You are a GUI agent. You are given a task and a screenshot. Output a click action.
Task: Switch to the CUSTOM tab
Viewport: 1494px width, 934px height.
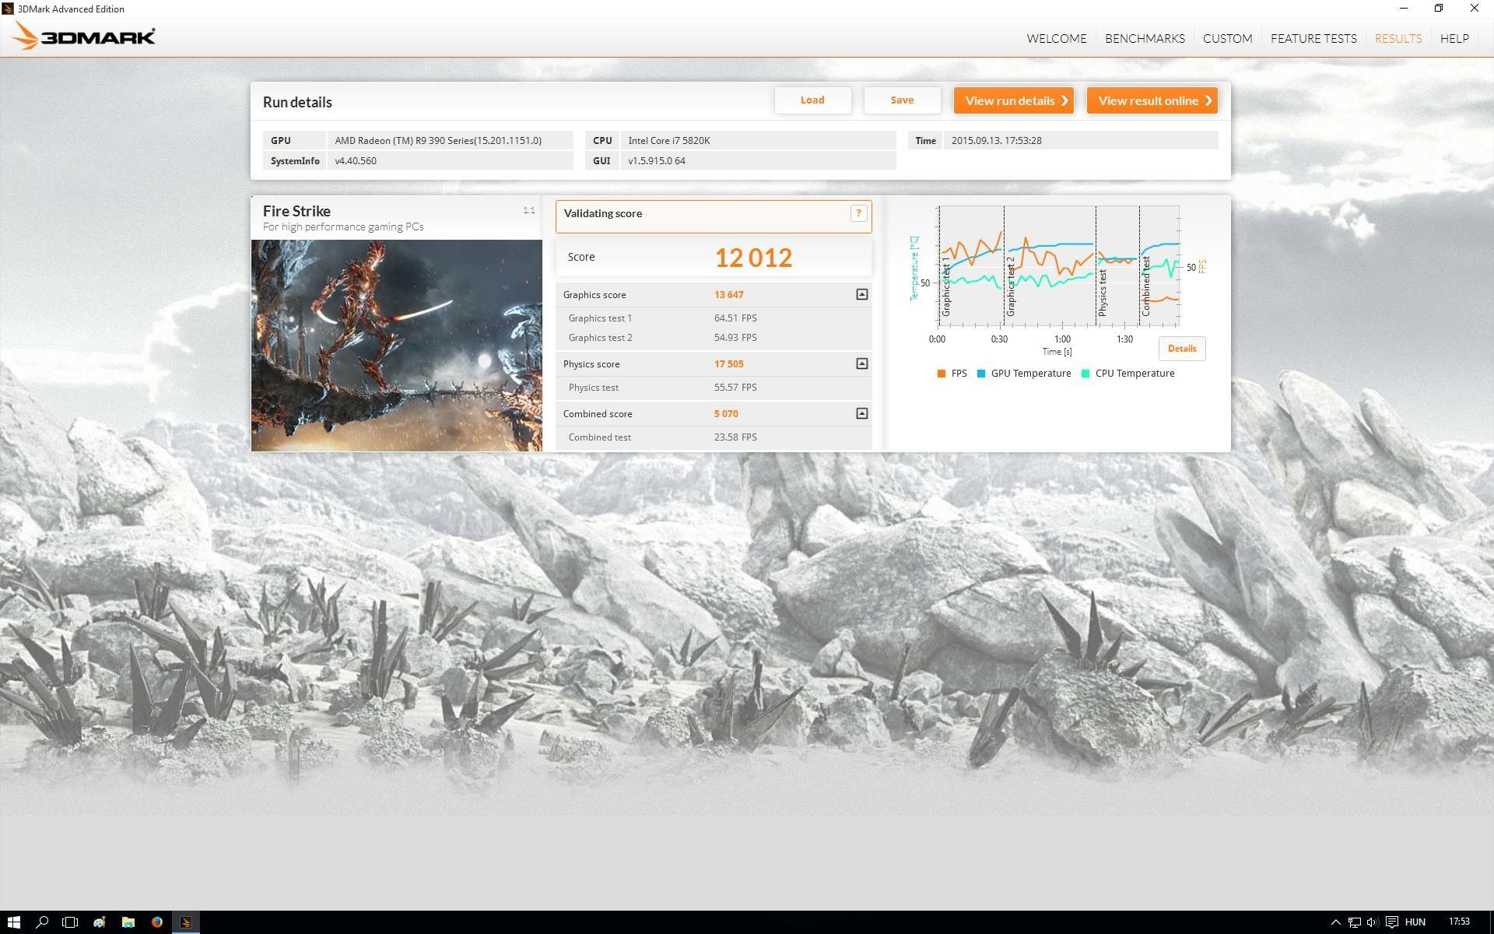pyautogui.click(x=1227, y=38)
